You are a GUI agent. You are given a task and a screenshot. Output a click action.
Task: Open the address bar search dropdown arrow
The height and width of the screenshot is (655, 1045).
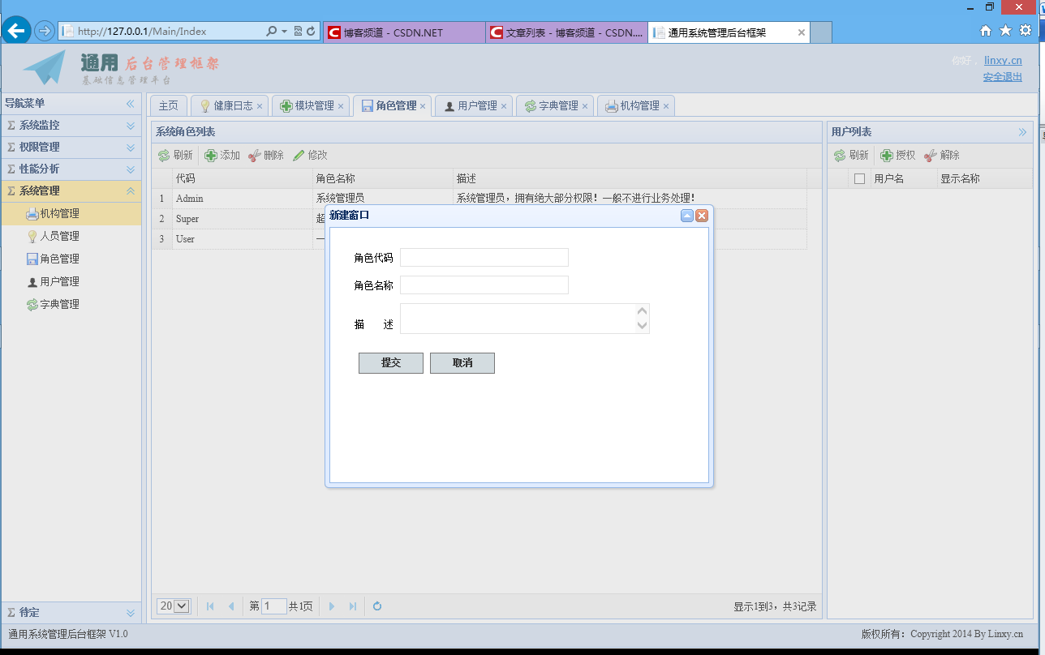point(284,32)
